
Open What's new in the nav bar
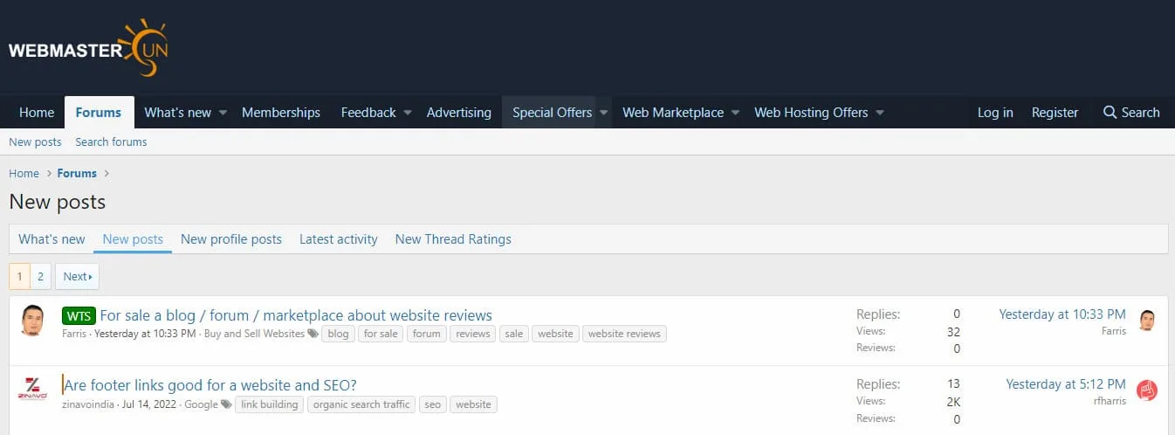[x=178, y=113]
